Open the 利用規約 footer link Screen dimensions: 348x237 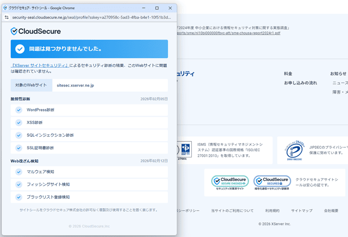(x=272, y=211)
